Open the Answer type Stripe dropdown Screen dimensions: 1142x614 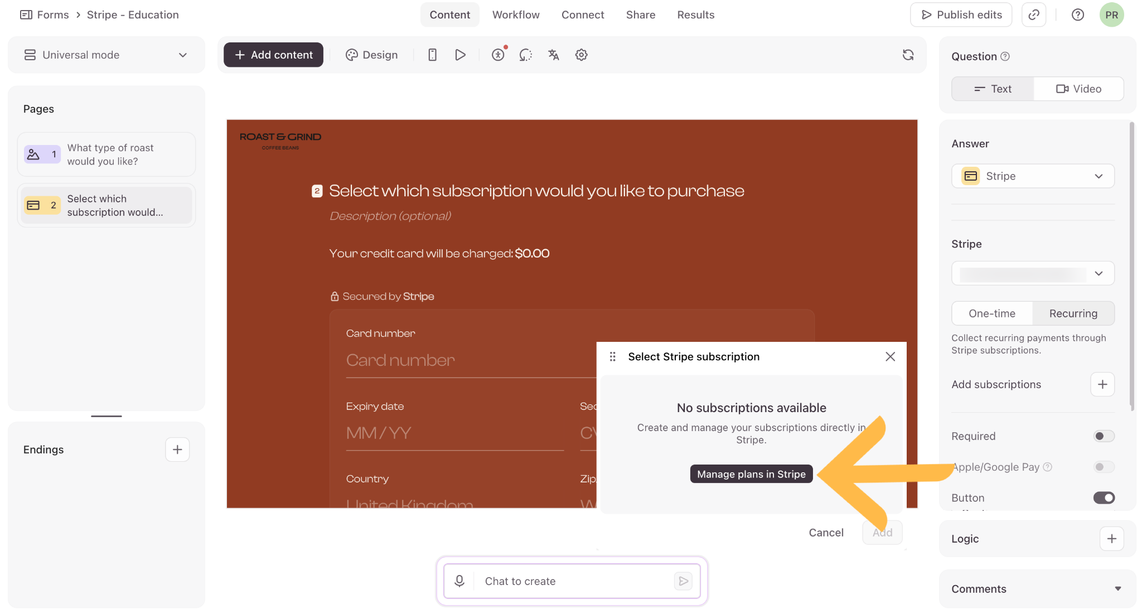coord(1033,176)
